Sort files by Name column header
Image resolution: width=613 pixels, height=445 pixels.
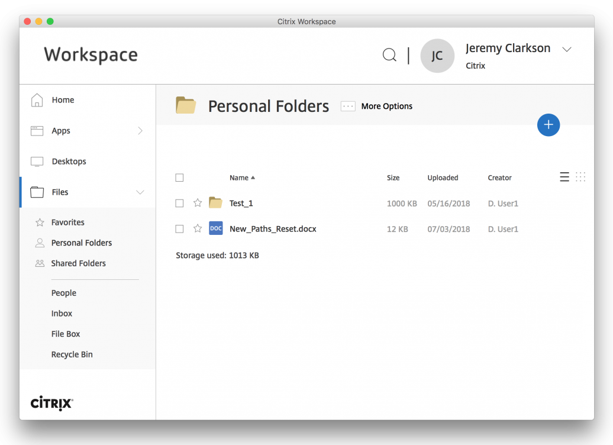coord(239,178)
